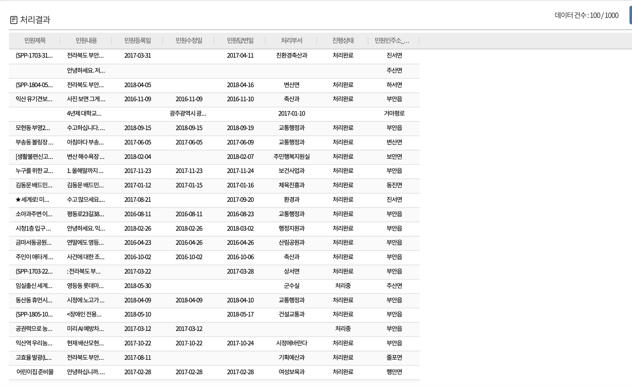This screenshot has width=632, height=387.
Task: Click 처리중 status in 임실출신 세계… row
Action: pos(343,286)
